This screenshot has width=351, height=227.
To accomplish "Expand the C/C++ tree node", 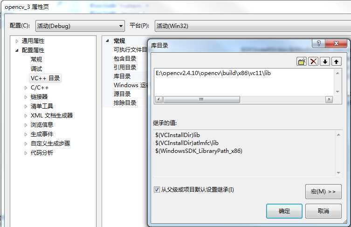I will point(26,88).
